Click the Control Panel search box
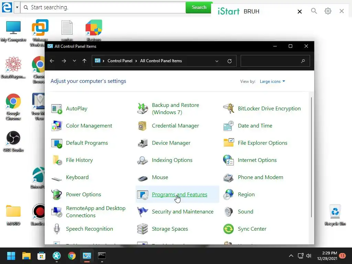Viewport: 352px width, 264px height. click(275, 61)
